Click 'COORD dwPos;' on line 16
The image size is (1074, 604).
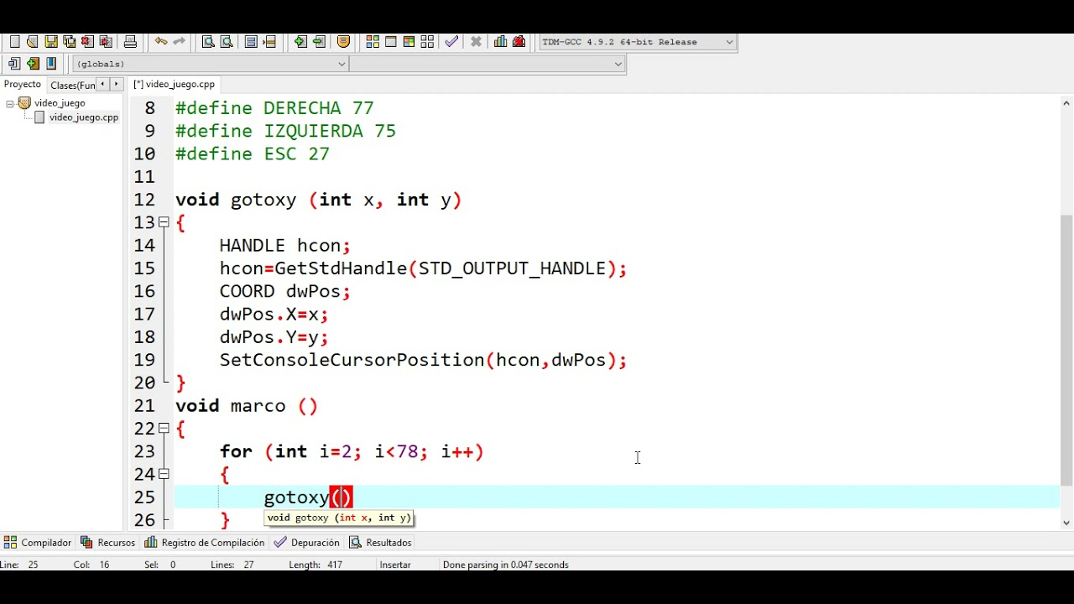click(x=285, y=291)
